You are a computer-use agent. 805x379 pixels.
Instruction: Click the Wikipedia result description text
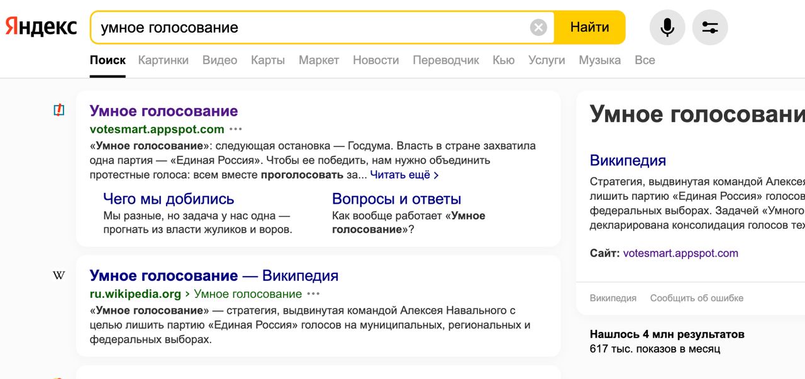(310, 325)
